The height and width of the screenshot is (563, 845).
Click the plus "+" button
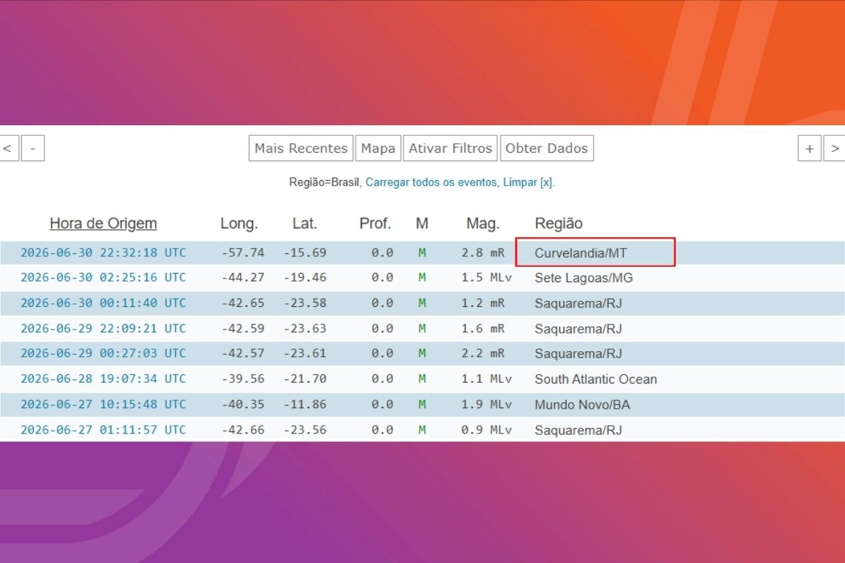(810, 148)
